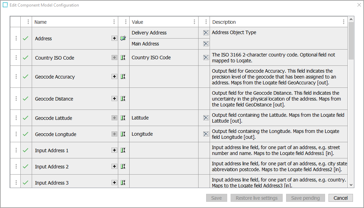Add a value to Input Address 1

114,150
